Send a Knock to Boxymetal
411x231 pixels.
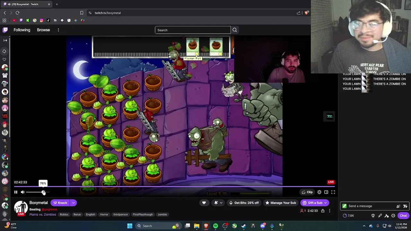pos(60,203)
